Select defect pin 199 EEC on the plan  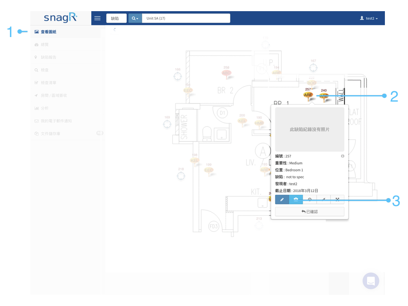click(209, 170)
